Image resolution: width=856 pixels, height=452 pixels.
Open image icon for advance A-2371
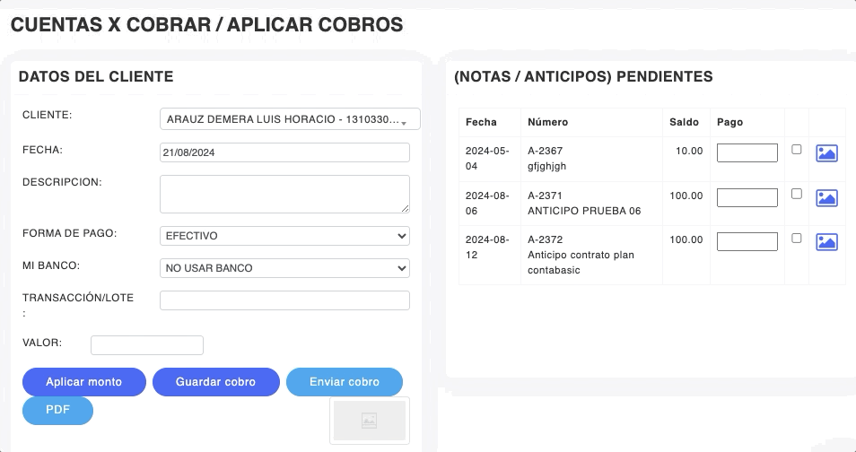pos(826,198)
